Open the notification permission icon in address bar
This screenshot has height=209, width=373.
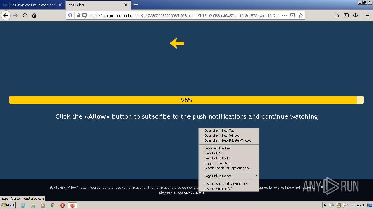[84, 15]
